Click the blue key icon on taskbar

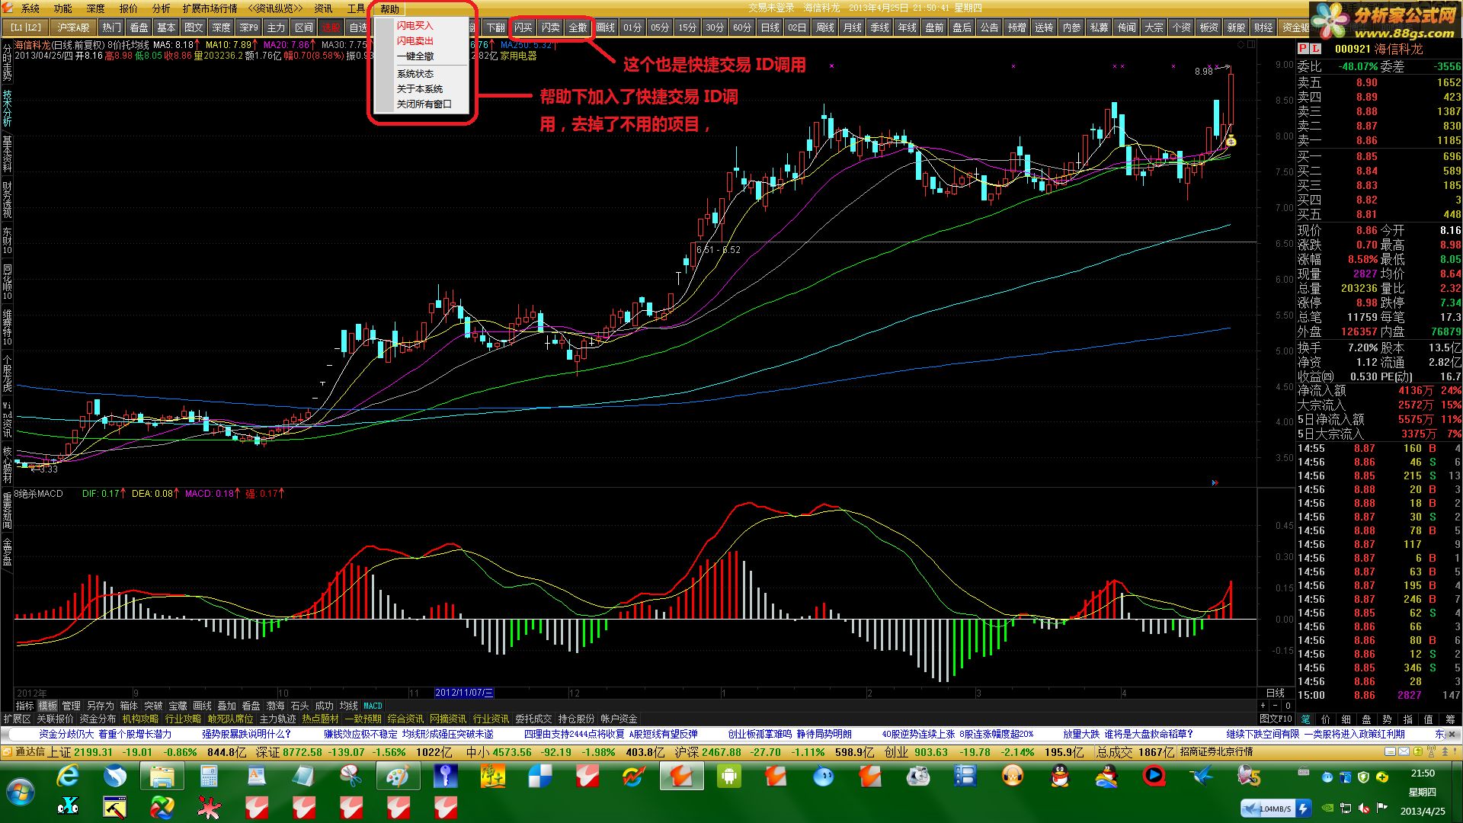pos(445,777)
